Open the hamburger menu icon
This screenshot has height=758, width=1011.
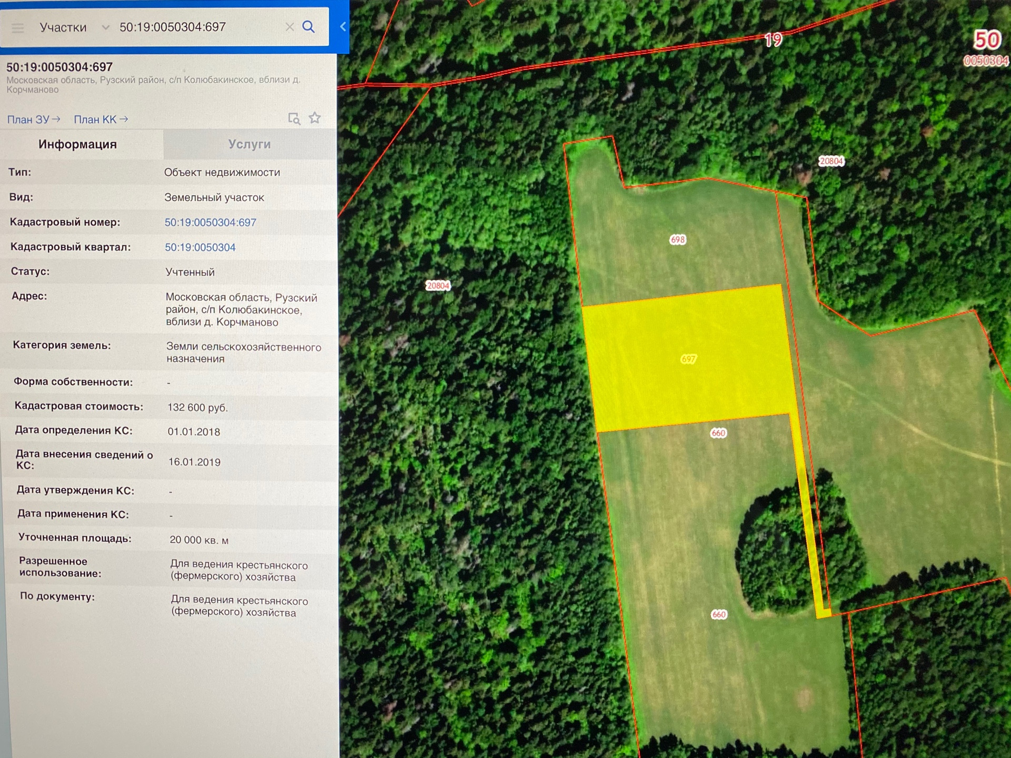[x=18, y=28]
